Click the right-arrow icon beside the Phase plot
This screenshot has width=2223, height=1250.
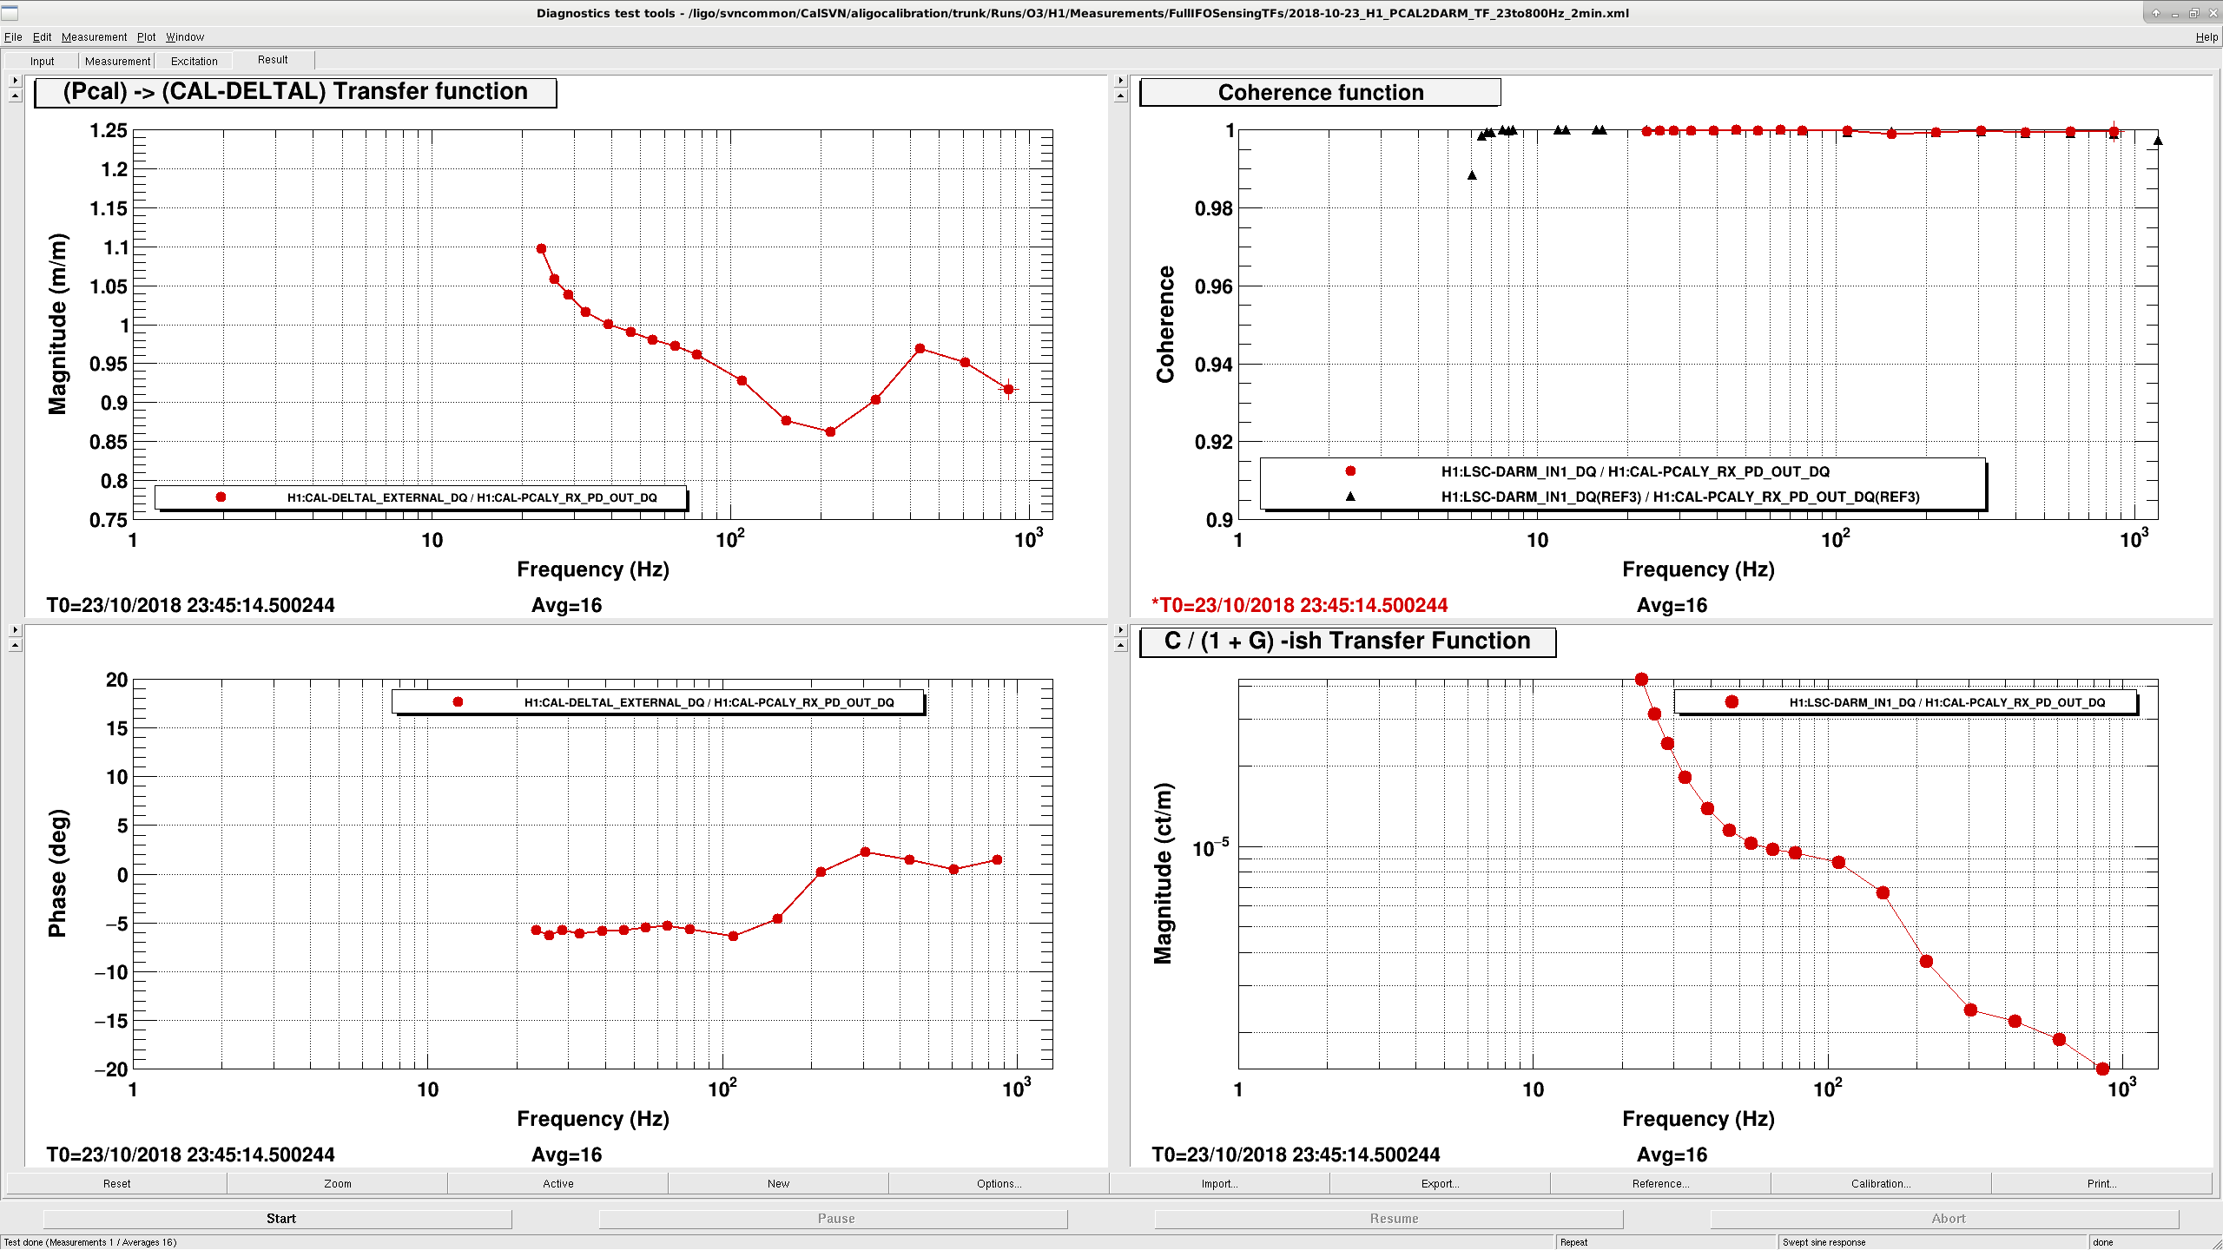pos(15,630)
